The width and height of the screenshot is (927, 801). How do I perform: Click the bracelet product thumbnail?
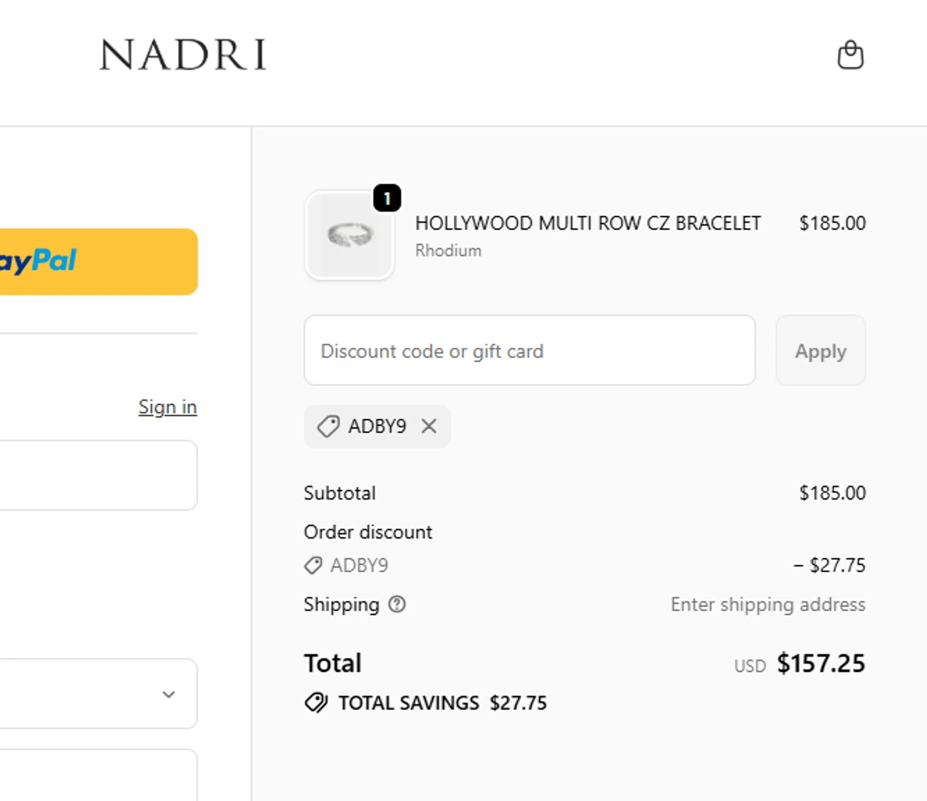pos(350,235)
